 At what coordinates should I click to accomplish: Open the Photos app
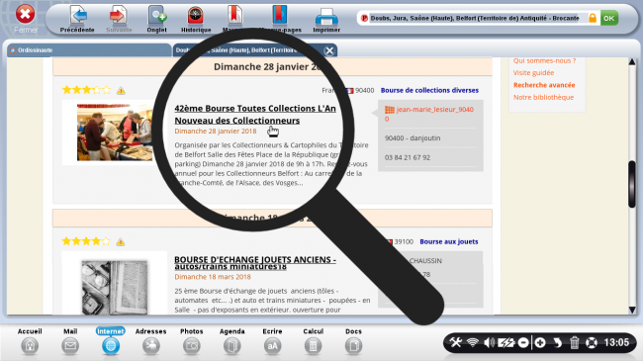tap(192, 341)
